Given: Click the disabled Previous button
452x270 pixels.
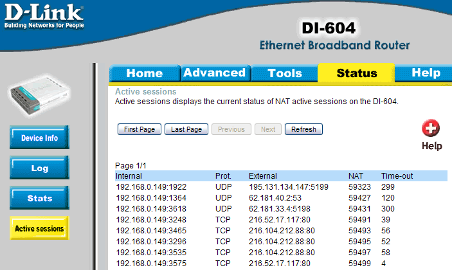Looking at the screenshot, I should [x=231, y=129].
